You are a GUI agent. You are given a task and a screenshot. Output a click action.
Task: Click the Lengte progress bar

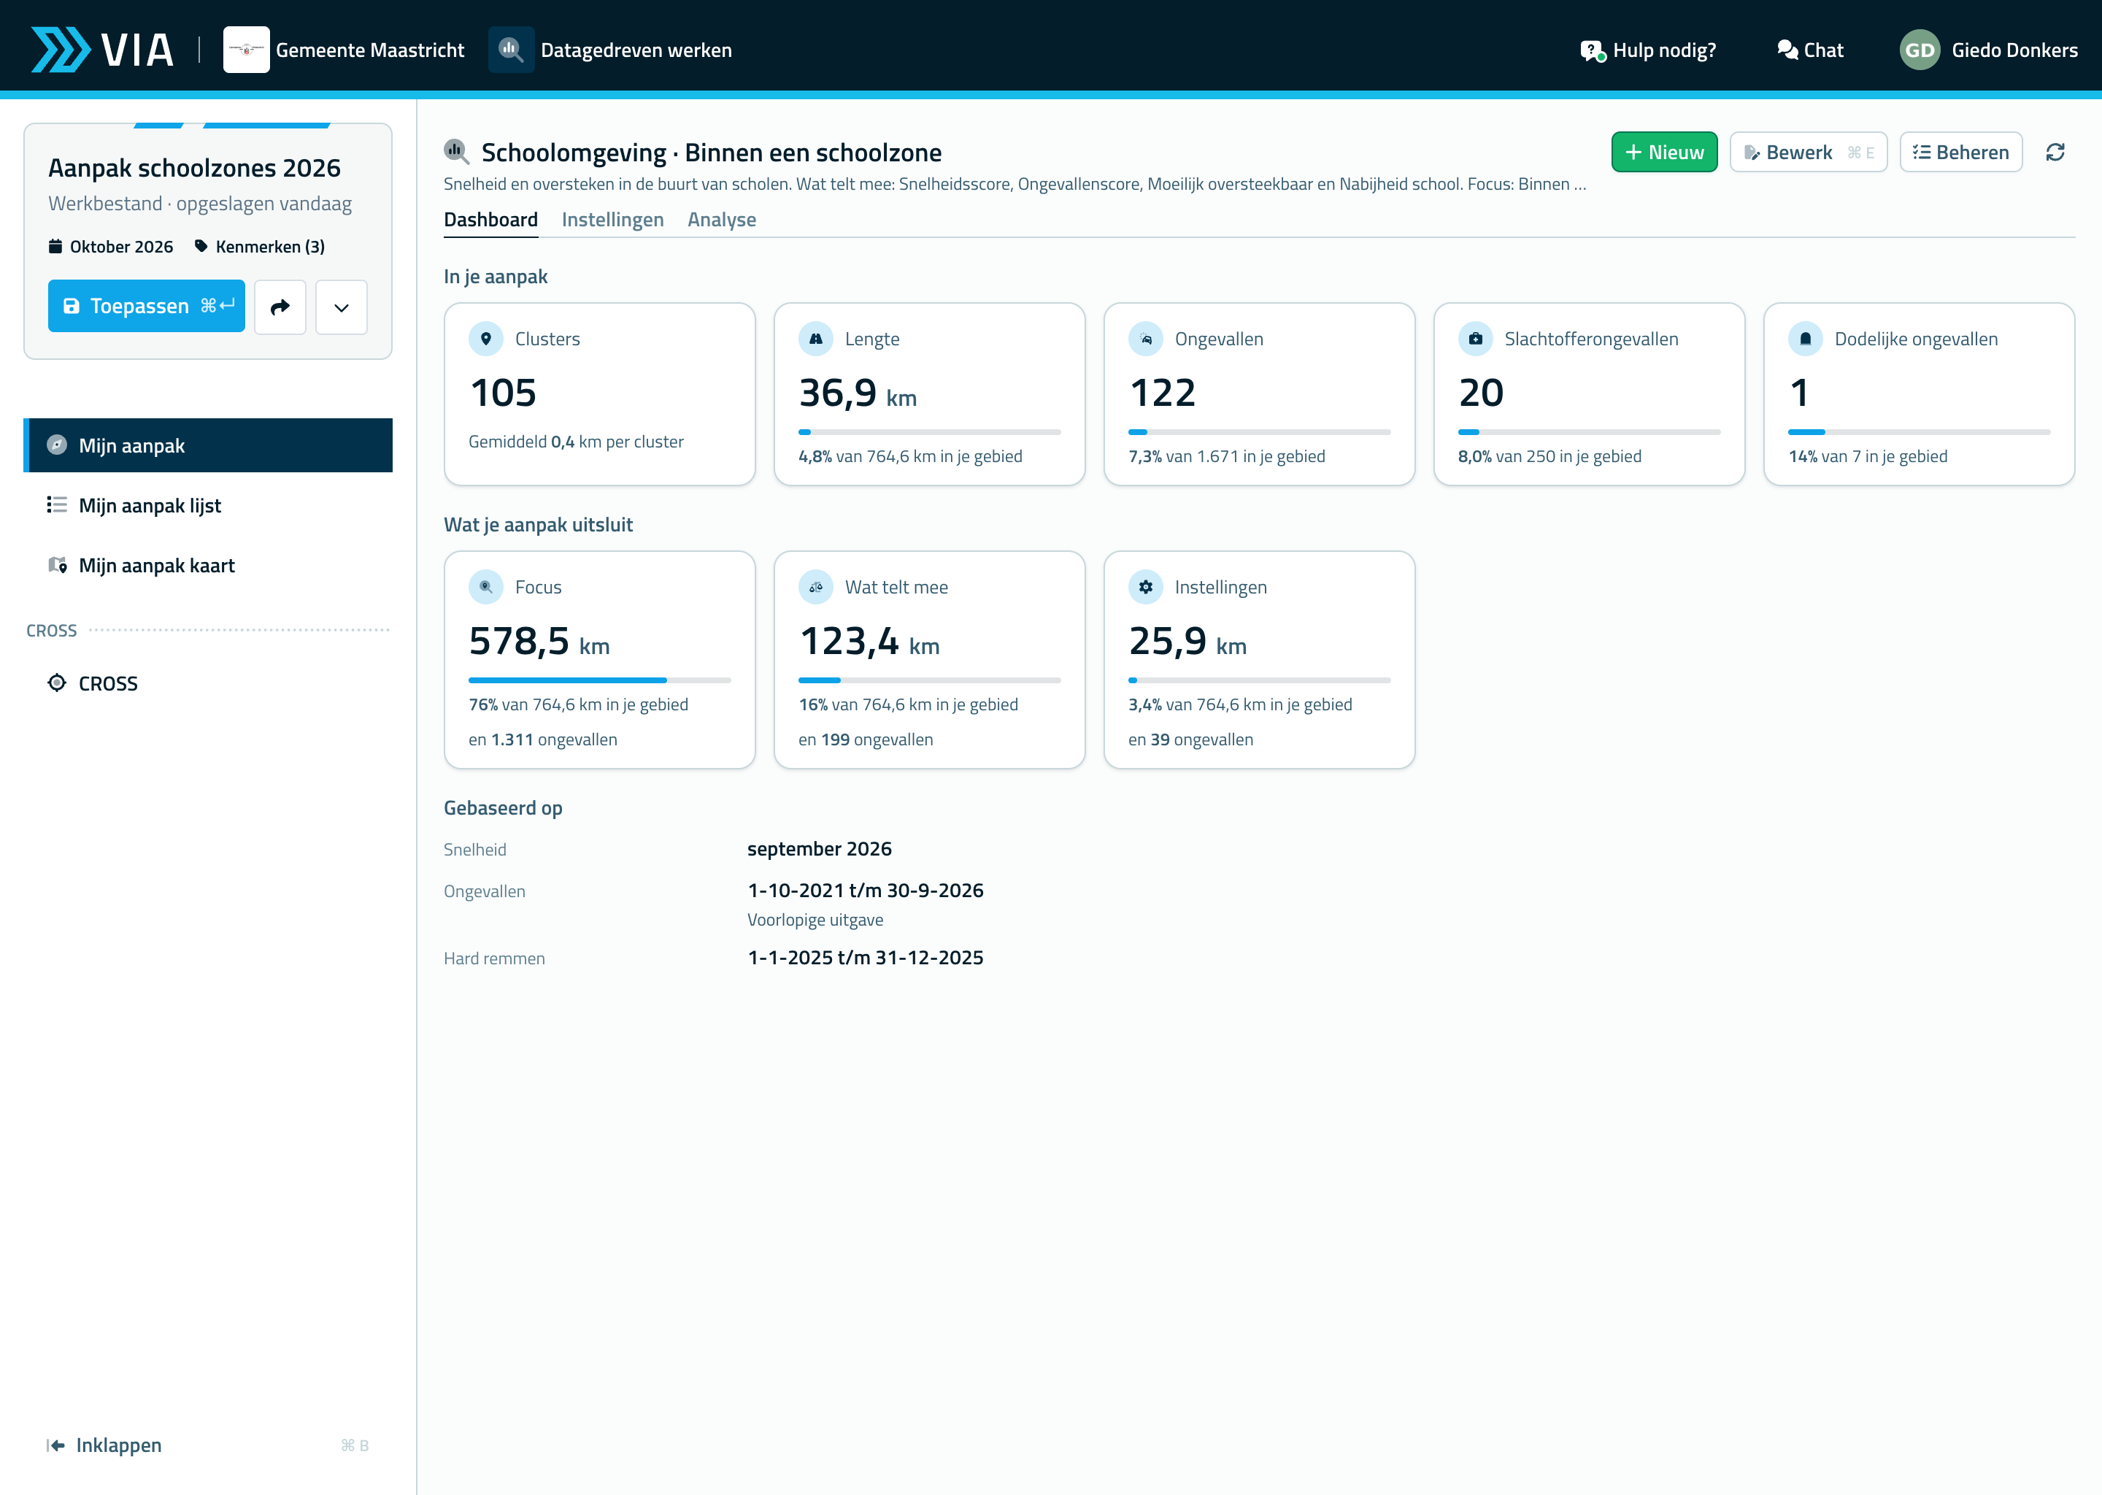coord(930,431)
